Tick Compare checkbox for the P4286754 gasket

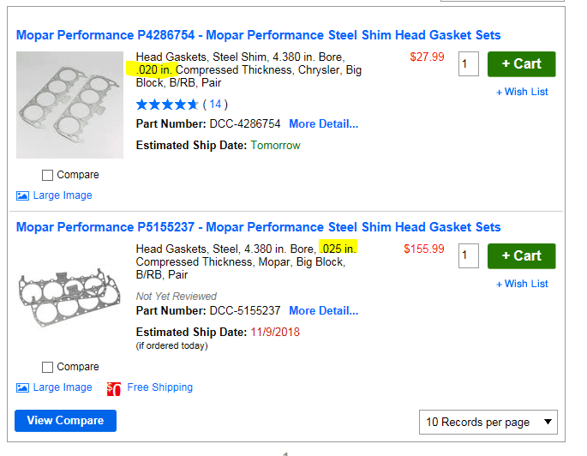coord(48,175)
